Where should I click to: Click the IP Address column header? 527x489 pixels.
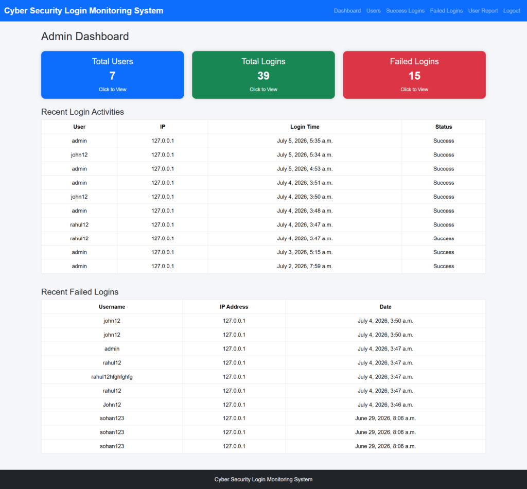234,307
